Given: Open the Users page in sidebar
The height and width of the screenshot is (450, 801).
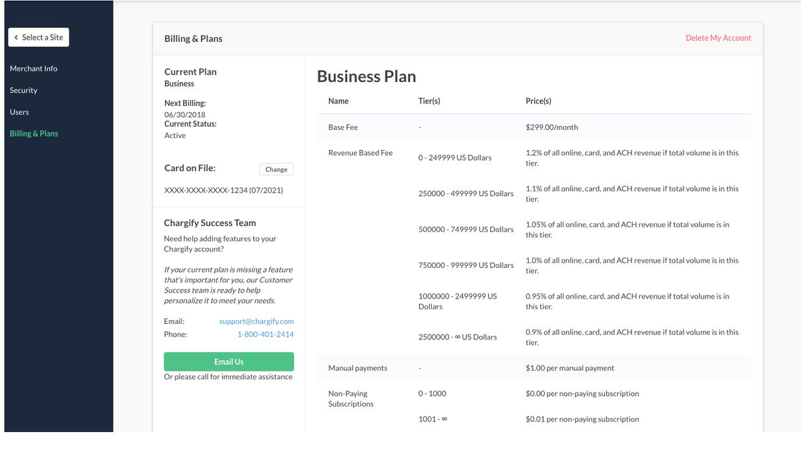Looking at the screenshot, I should [19, 112].
